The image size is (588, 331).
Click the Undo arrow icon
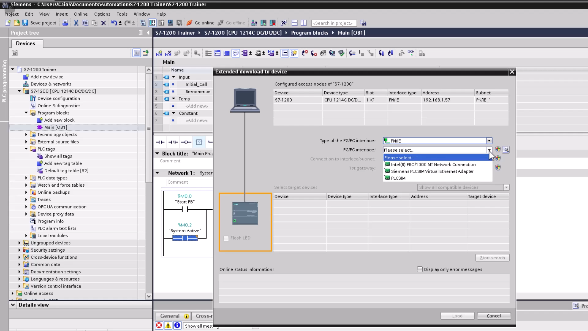point(114,23)
